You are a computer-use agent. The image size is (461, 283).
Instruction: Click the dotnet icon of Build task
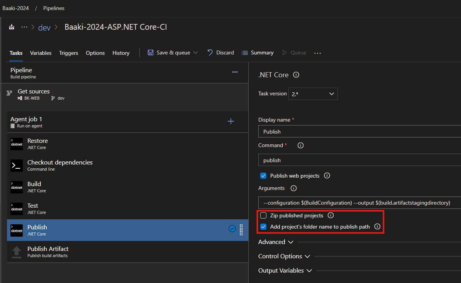(17, 187)
